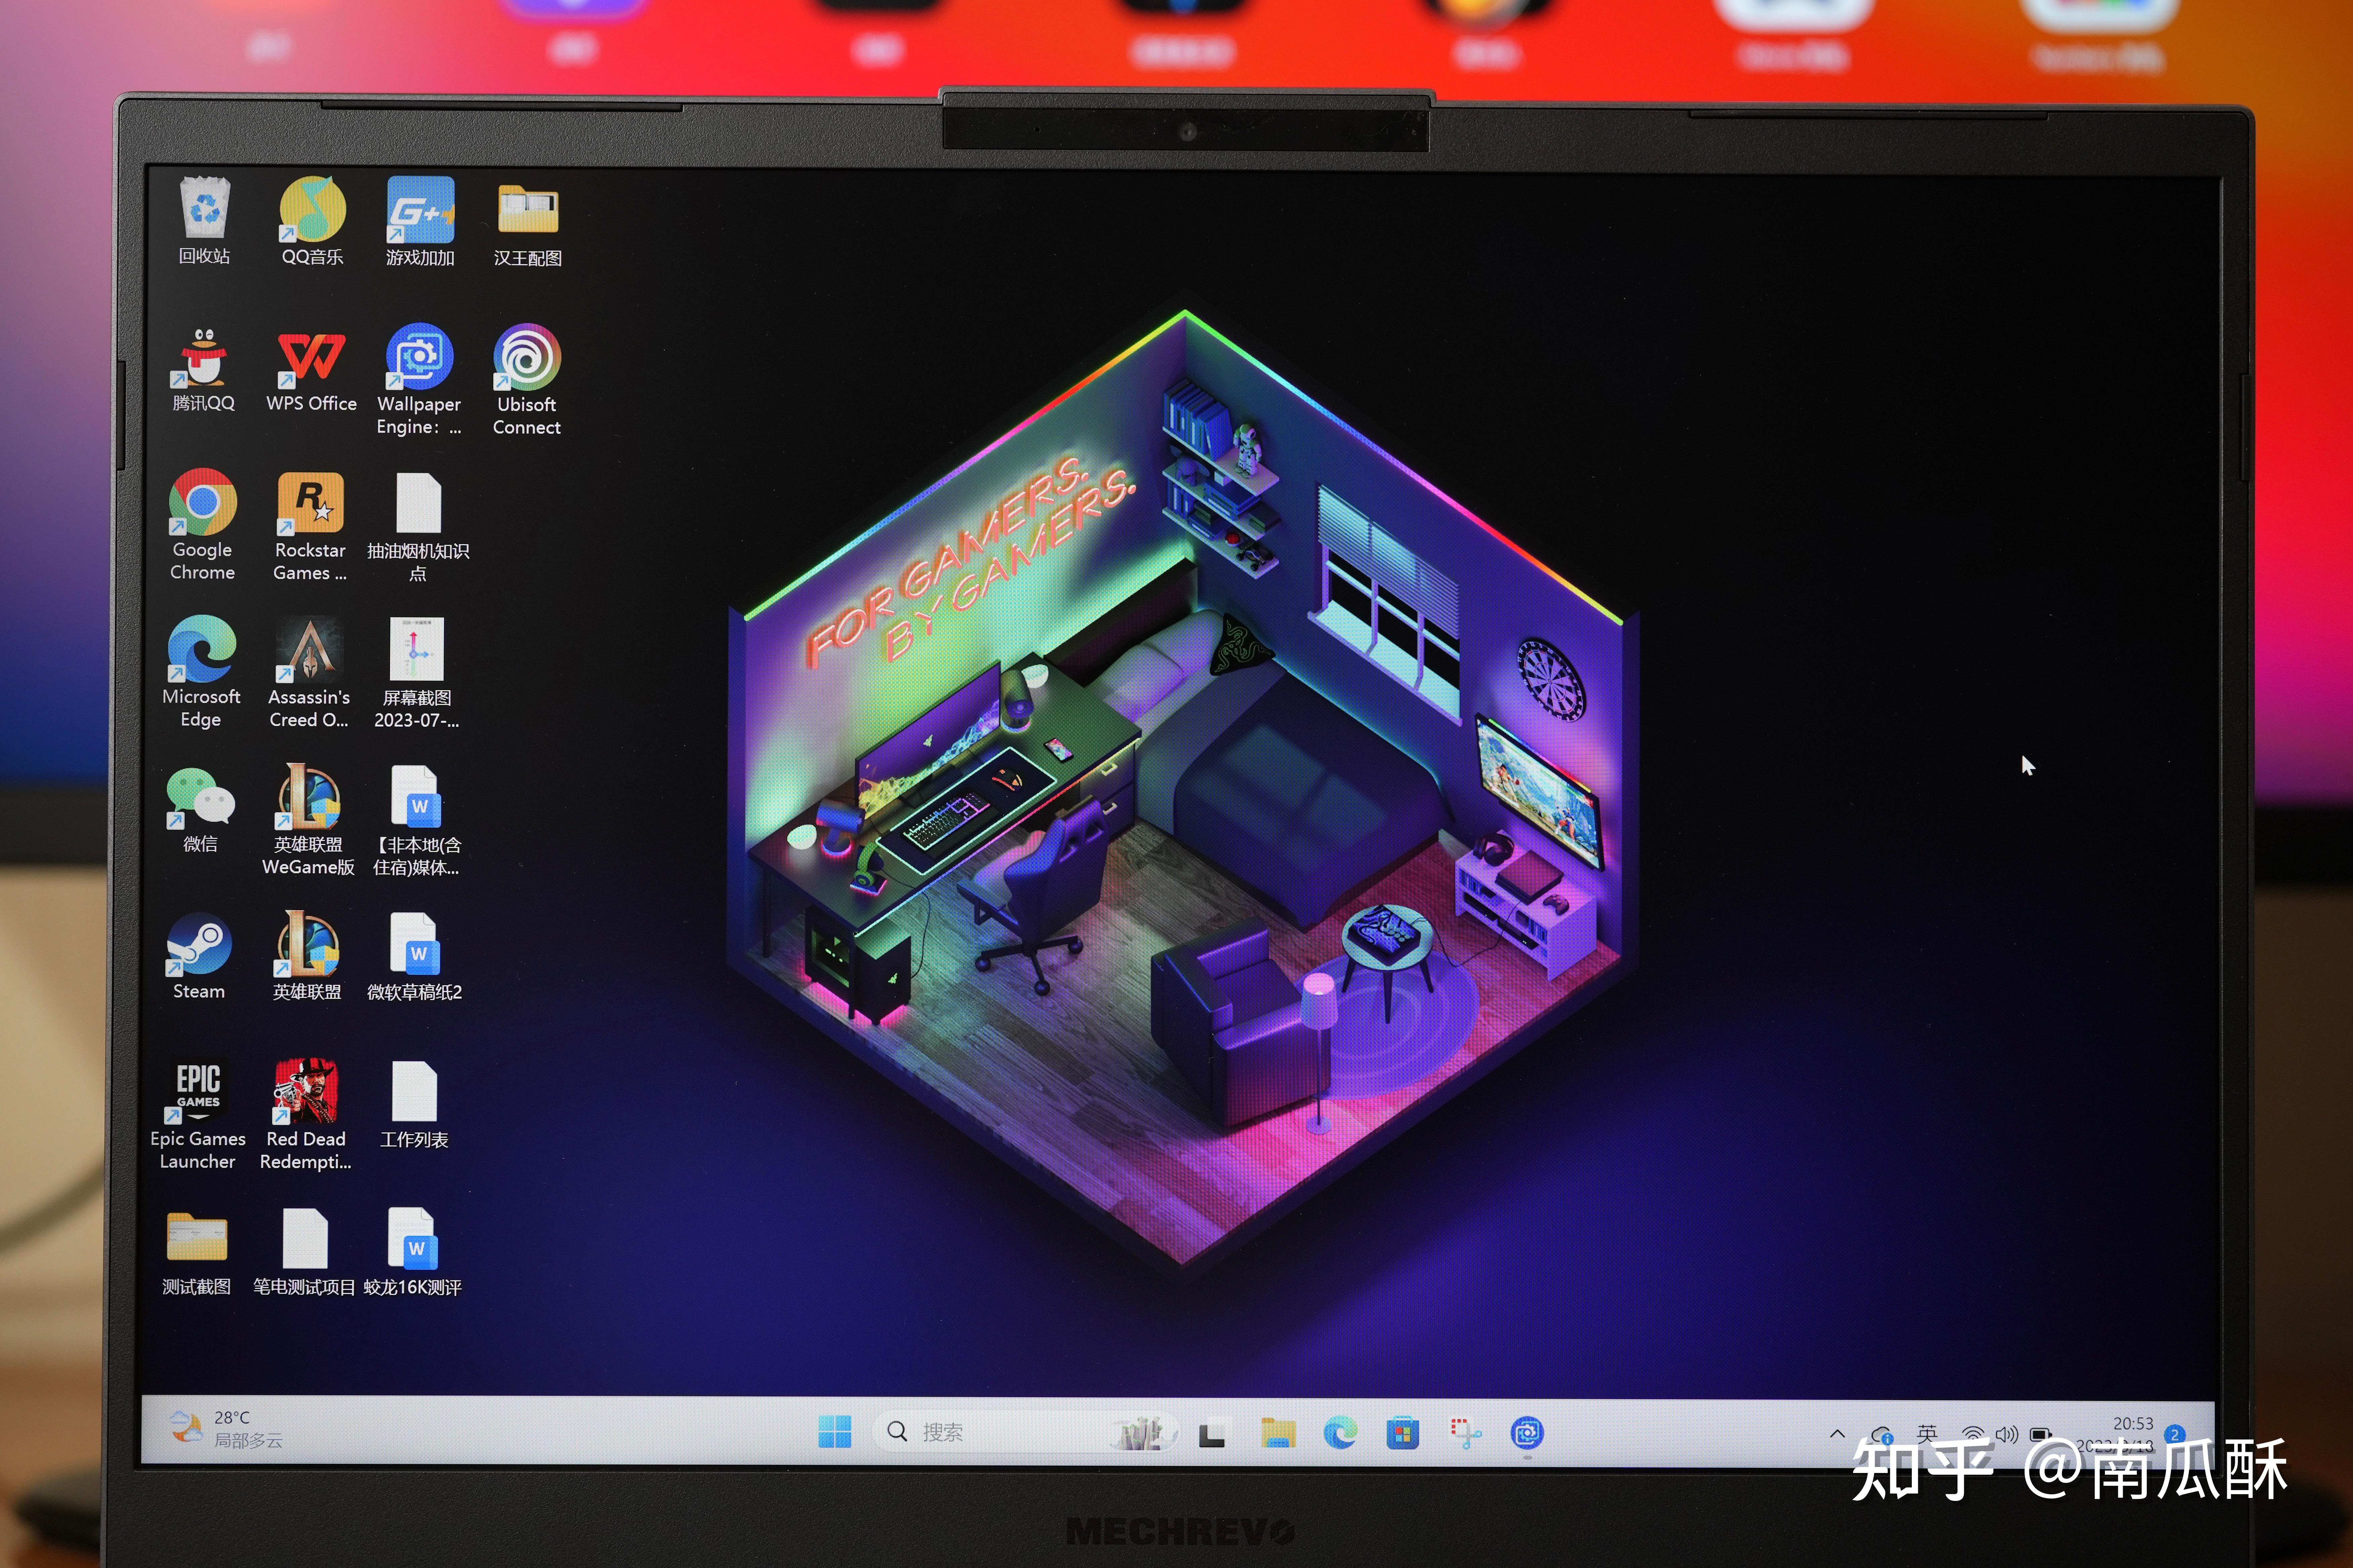The width and height of the screenshot is (2353, 1568).
Task: Open File Explorer from the taskbar
Action: (1278, 1433)
